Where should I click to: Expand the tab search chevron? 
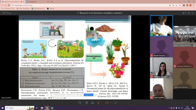[x=180, y=2]
